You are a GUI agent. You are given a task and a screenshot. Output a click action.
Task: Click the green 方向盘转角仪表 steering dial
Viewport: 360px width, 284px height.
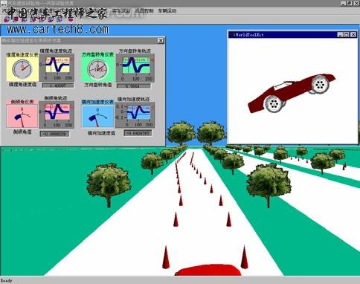(x=97, y=69)
